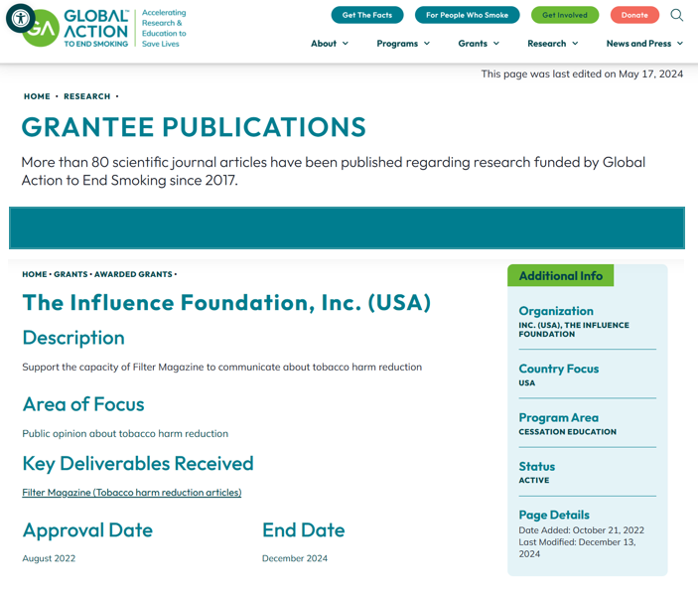Click the CESSATION EDUCATION program area value

[x=567, y=432]
